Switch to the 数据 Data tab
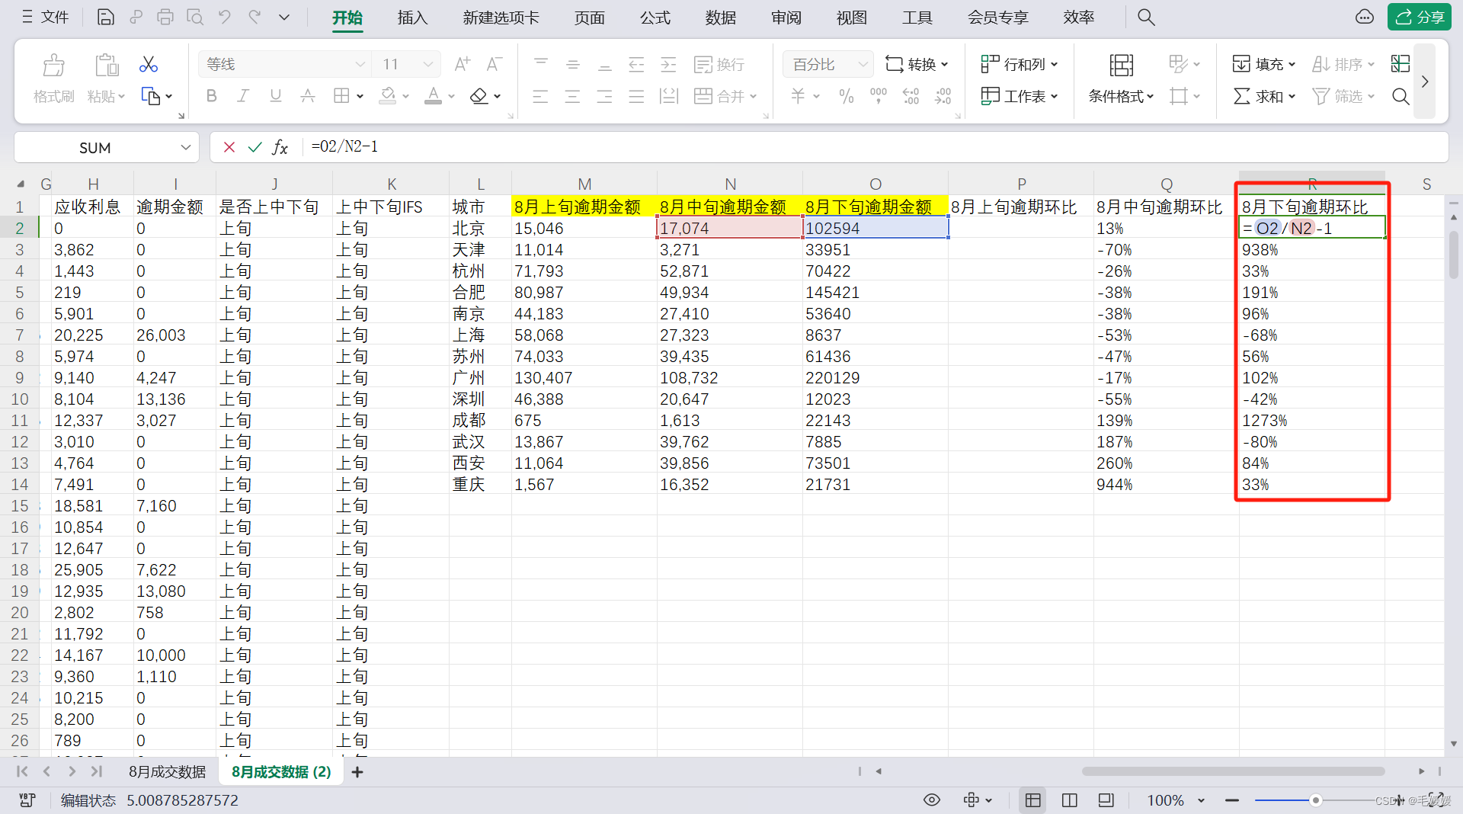Screen dimensions: 1463x814 click(720, 17)
